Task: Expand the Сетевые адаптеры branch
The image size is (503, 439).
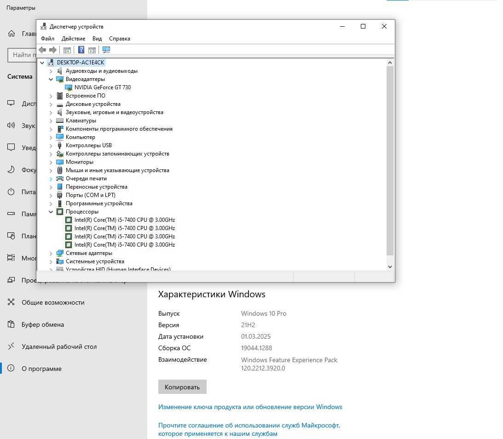Action: pyautogui.click(x=51, y=254)
